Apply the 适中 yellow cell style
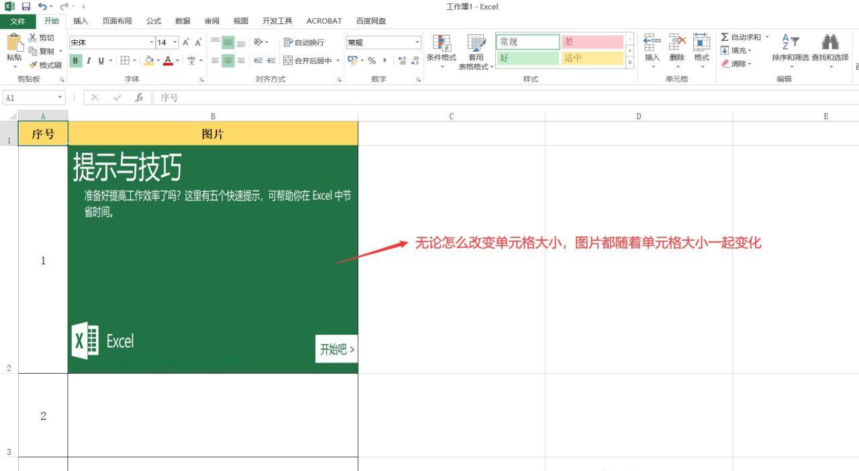The height and width of the screenshot is (471, 859). (x=593, y=58)
